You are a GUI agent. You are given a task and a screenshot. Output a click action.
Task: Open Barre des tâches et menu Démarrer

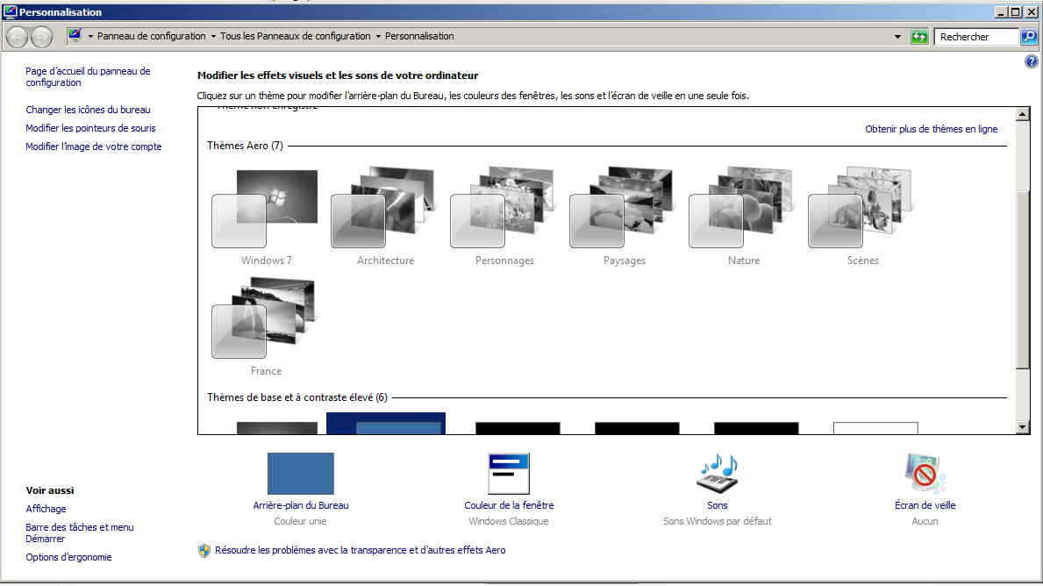(x=80, y=532)
